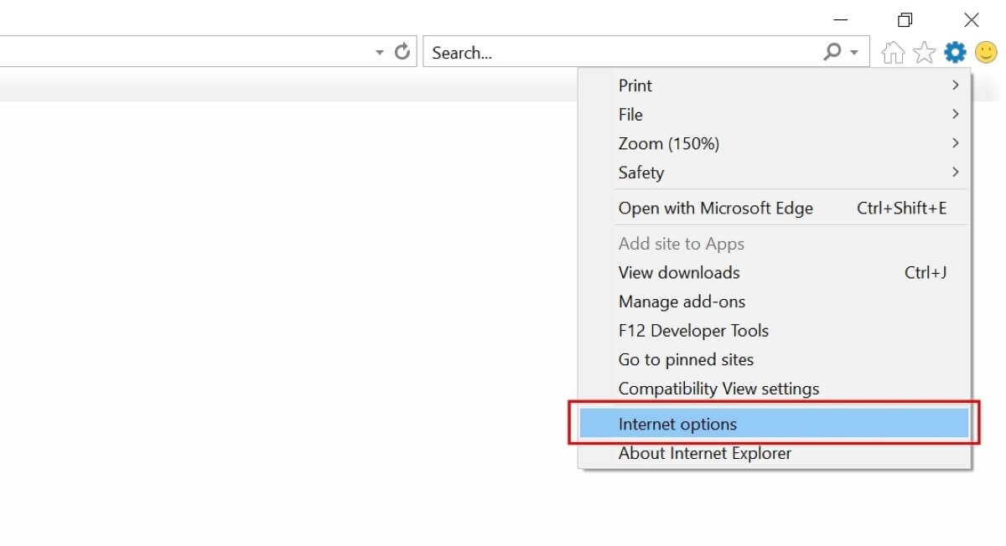Open with Microsoft Edge

click(715, 208)
